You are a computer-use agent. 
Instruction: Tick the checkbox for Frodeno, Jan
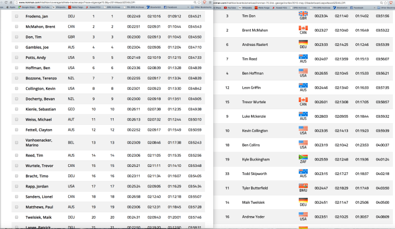click(x=16, y=17)
